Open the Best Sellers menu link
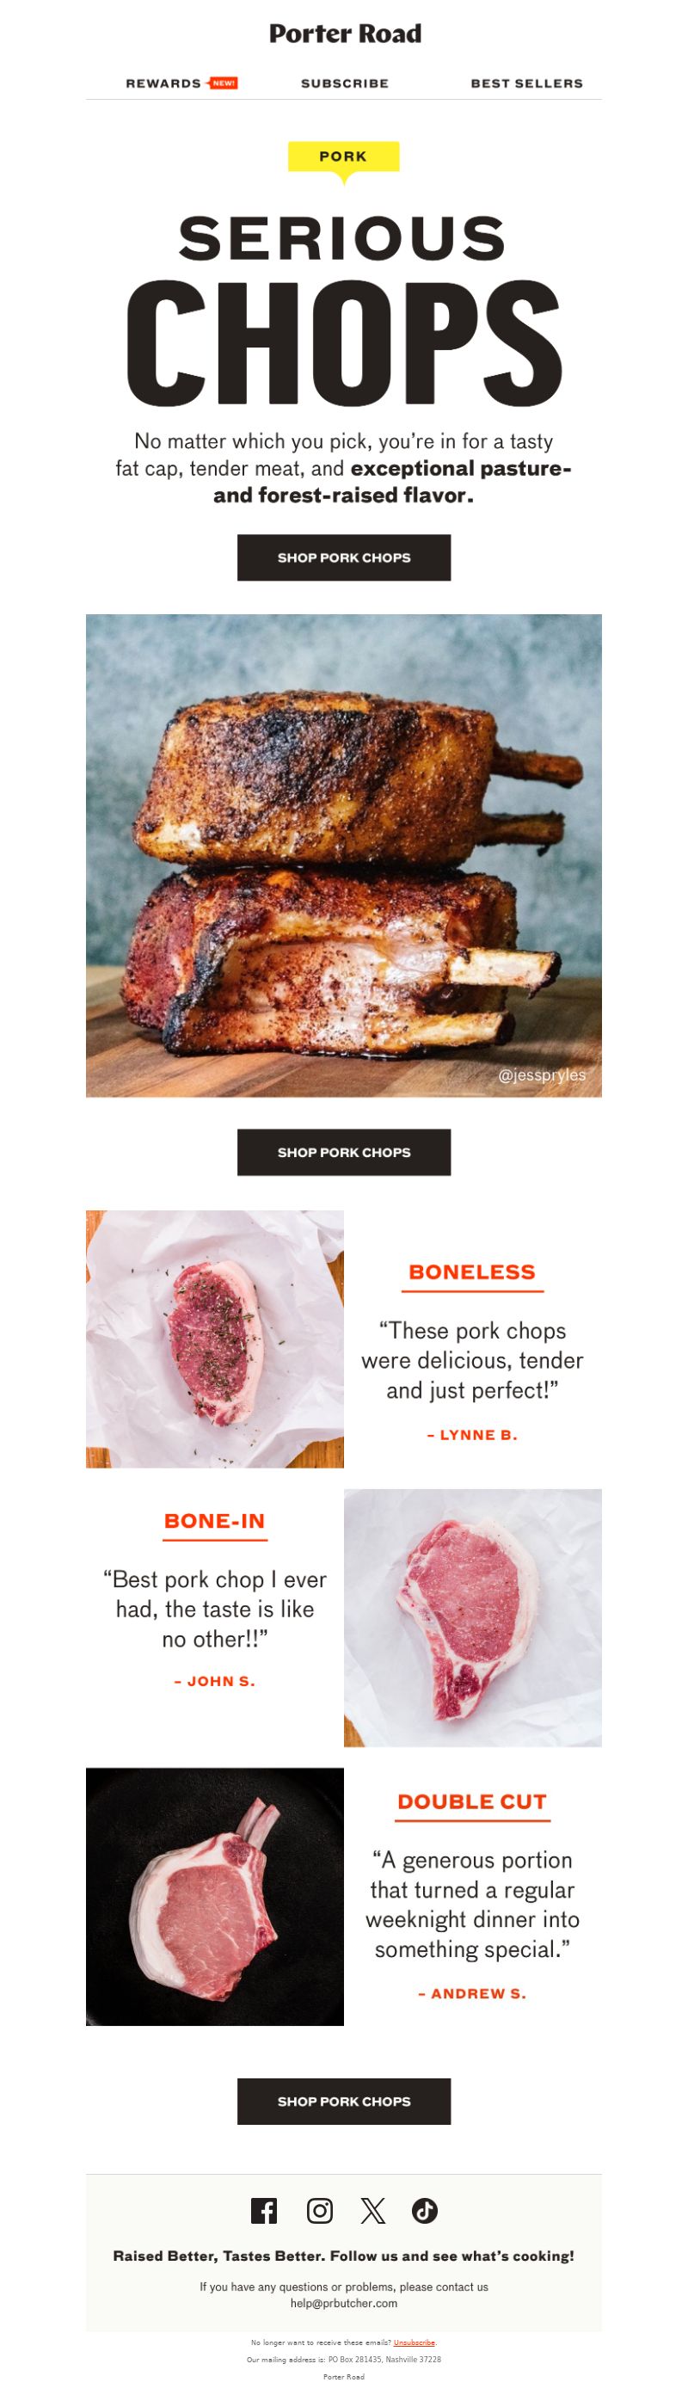Viewport: 688px width, 2407px height. pos(526,83)
